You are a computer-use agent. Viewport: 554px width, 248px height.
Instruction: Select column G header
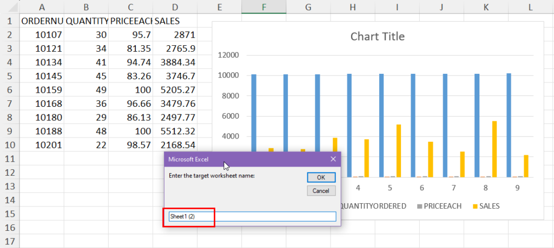pyautogui.click(x=308, y=7)
